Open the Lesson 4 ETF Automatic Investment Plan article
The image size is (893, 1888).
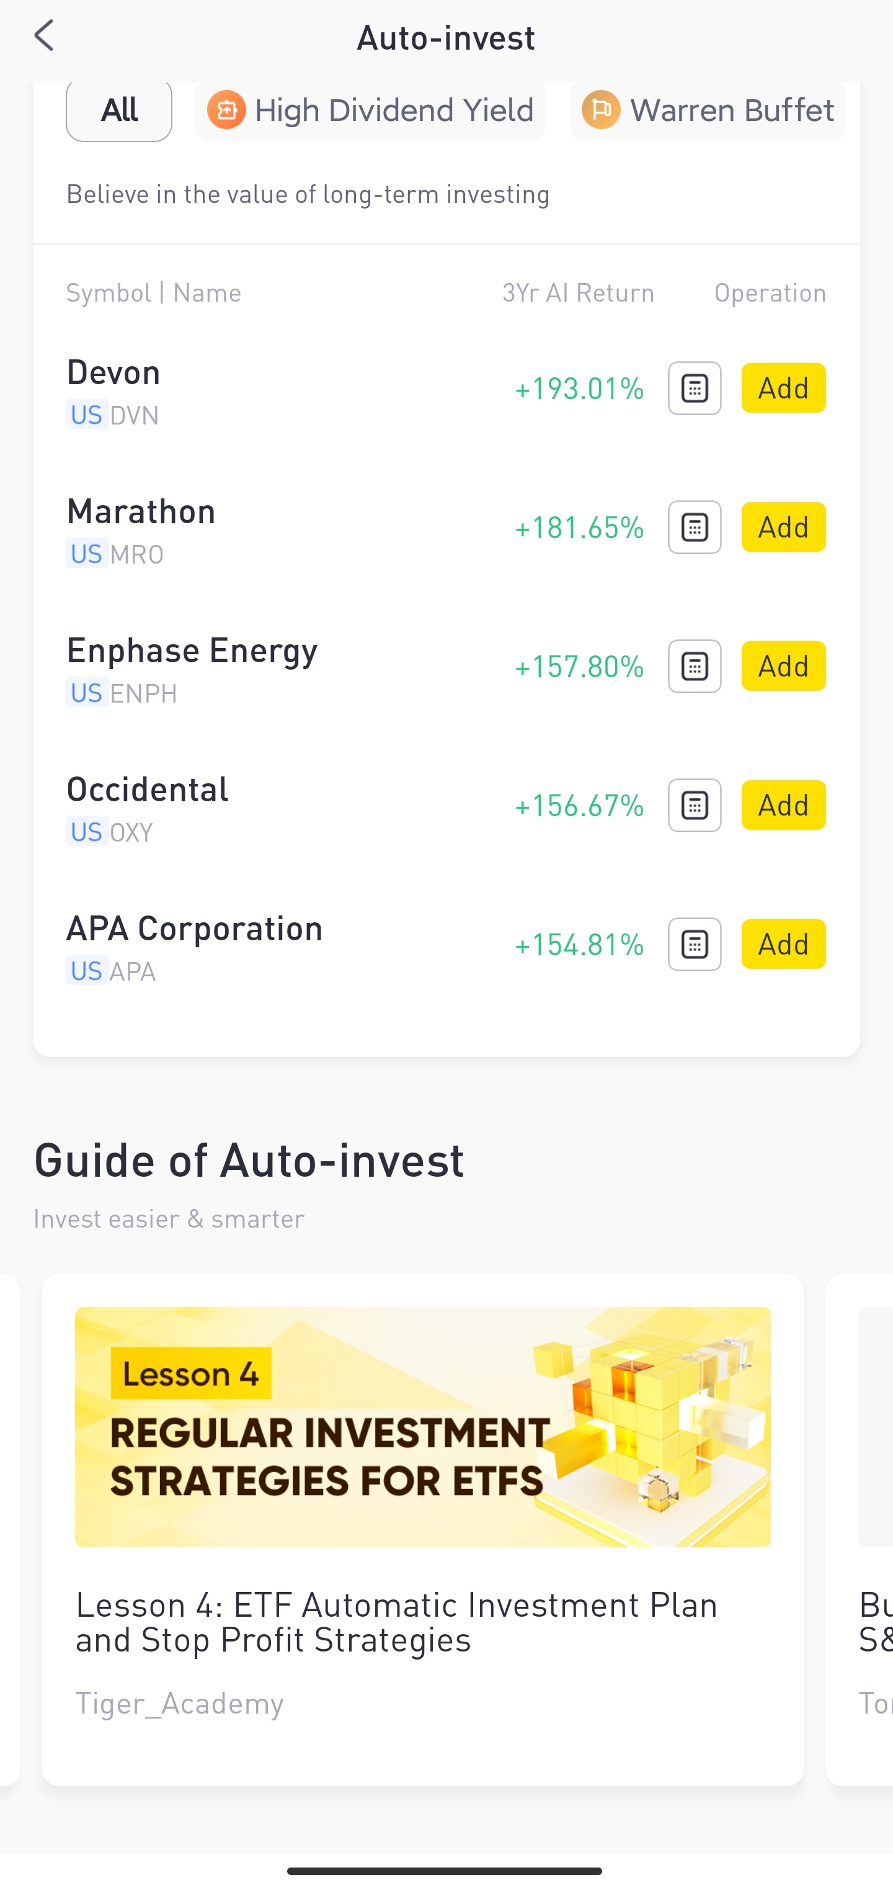[396, 1621]
